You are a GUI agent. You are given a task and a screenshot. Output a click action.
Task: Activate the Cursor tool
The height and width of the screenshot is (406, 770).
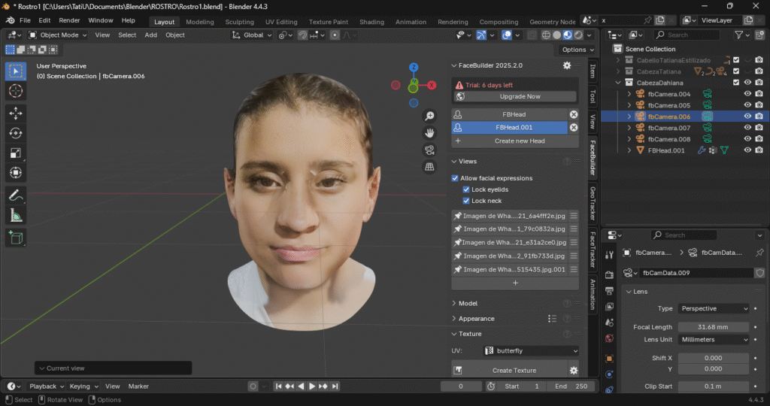click(x=16, y=91)
